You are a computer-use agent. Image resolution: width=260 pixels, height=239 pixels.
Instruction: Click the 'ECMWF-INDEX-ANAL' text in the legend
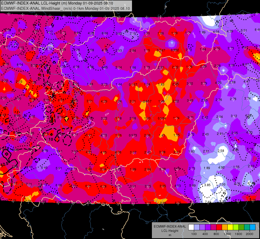pos(170,227)
